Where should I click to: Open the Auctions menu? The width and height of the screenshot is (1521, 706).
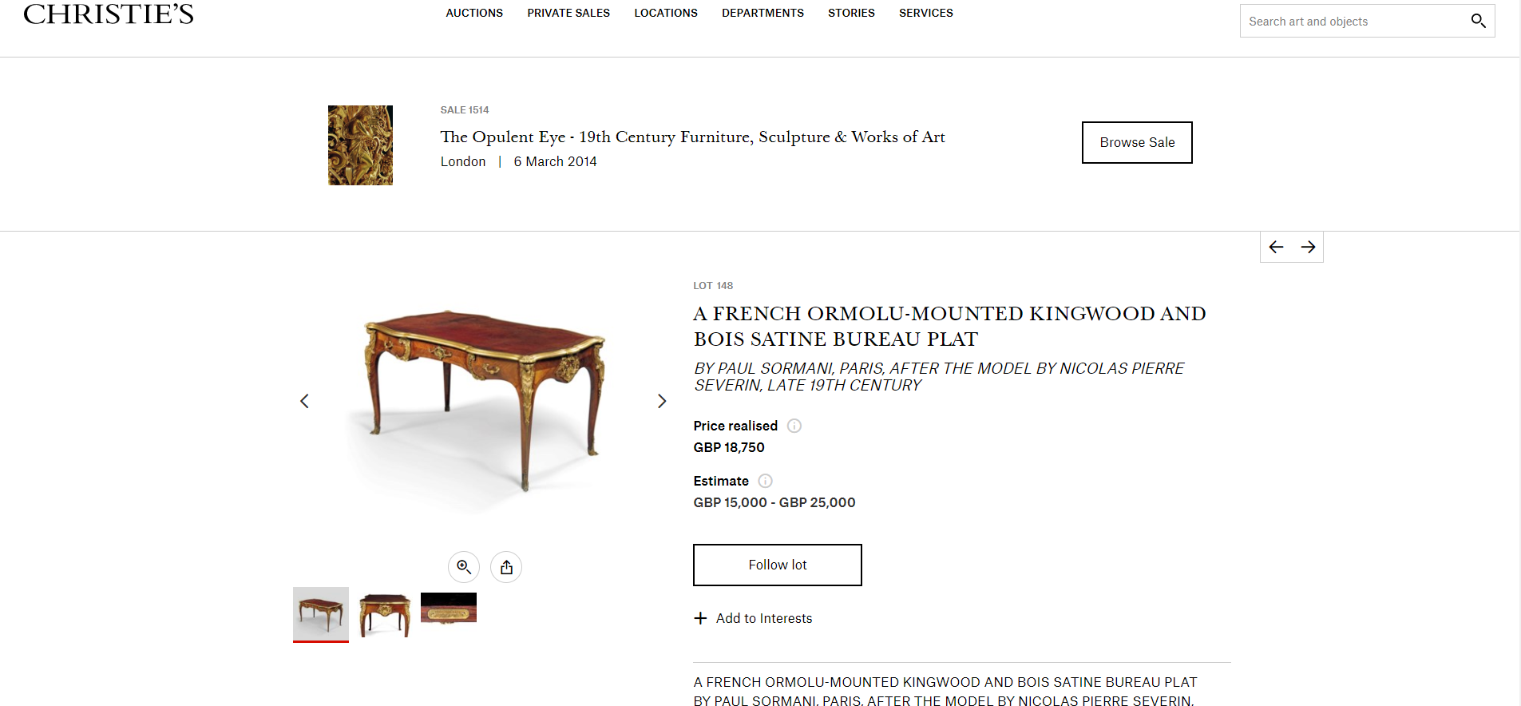474,13
